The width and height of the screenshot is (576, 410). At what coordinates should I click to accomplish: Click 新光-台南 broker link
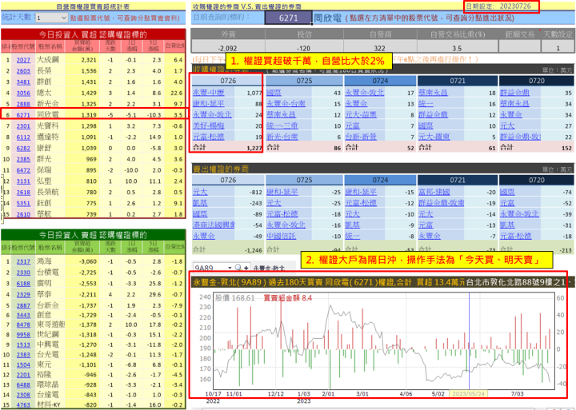282,137
